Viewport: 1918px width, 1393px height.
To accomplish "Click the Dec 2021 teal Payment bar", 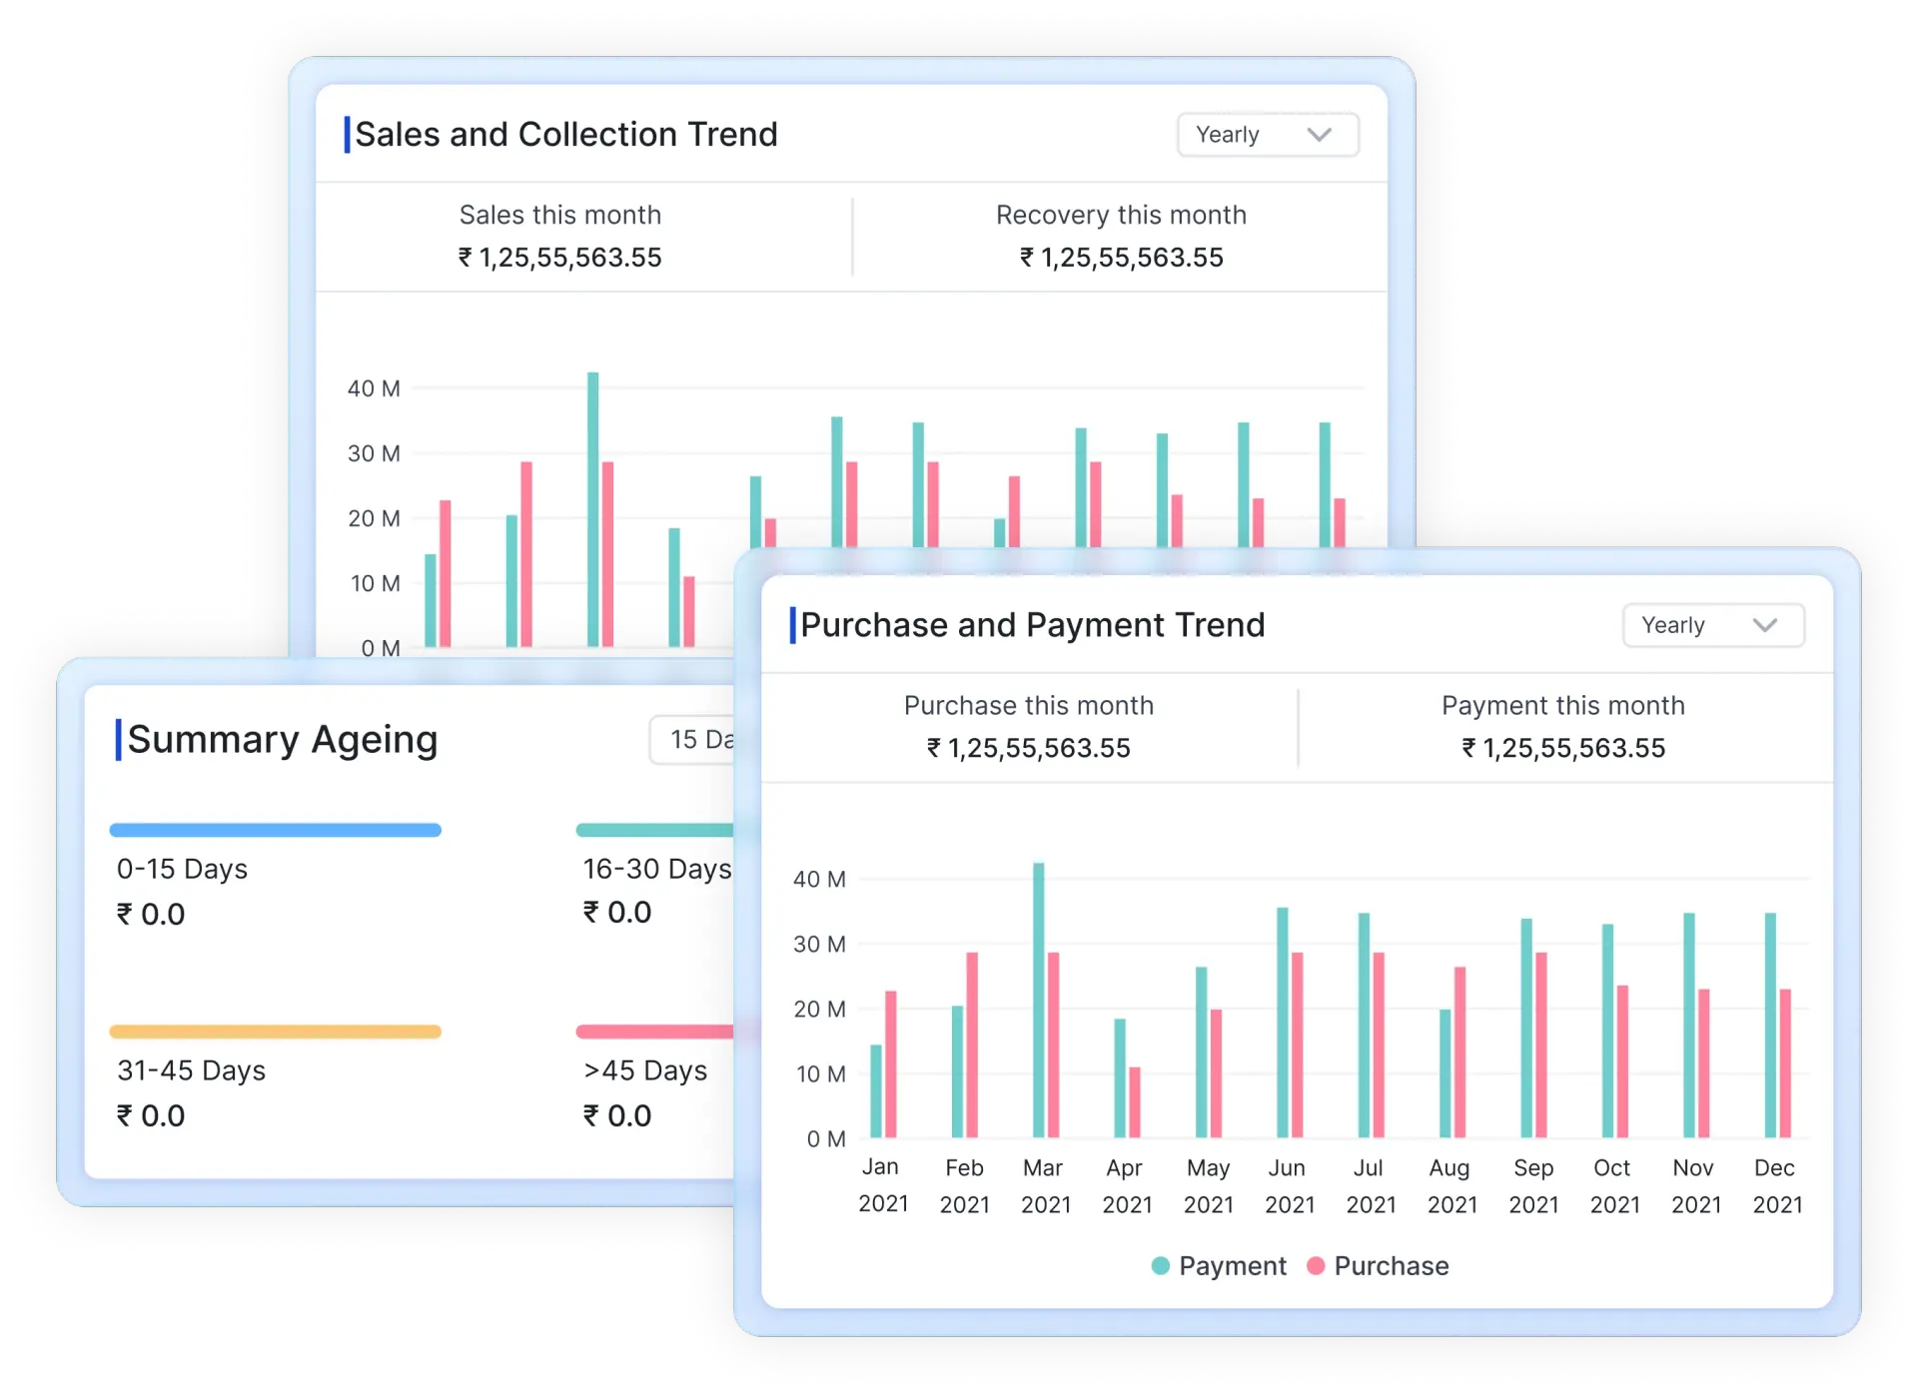I will coord(1771,1026).
